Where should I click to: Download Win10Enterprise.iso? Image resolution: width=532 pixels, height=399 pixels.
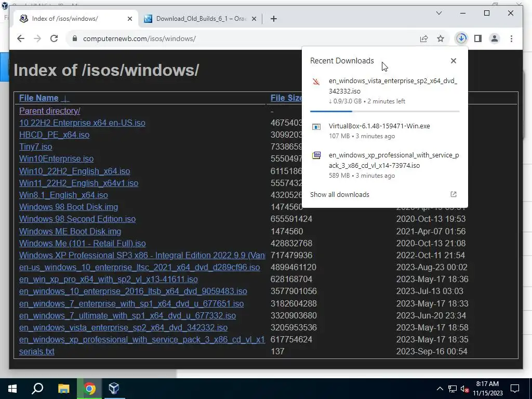[x=56, y=159]
